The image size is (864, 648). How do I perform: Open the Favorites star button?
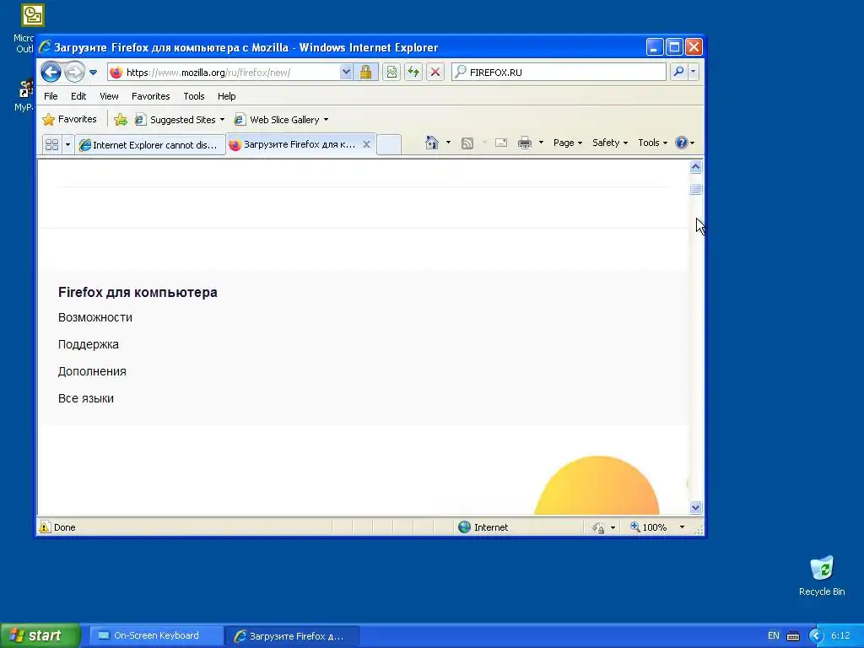(x=70, y=119)
